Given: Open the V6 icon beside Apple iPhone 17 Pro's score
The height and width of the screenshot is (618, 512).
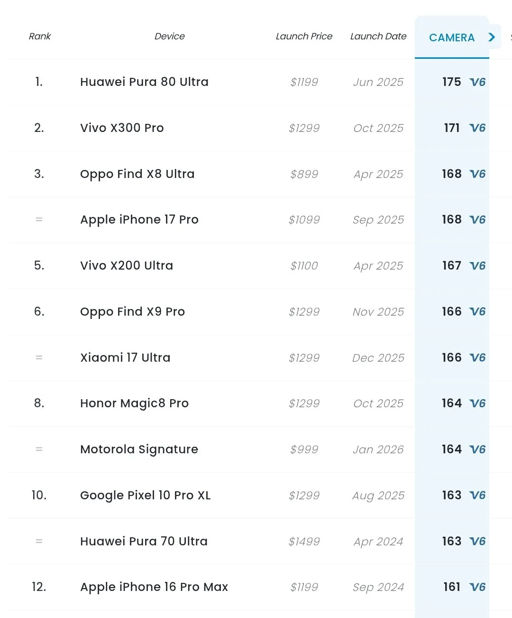Looking at the screenshot, I should click(478, 220).
